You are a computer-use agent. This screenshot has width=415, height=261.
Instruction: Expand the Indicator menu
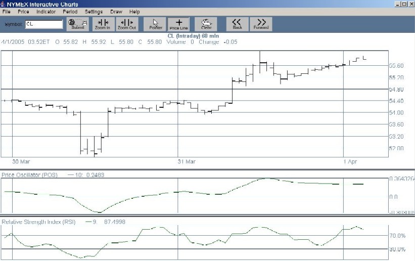coord(46,12)
